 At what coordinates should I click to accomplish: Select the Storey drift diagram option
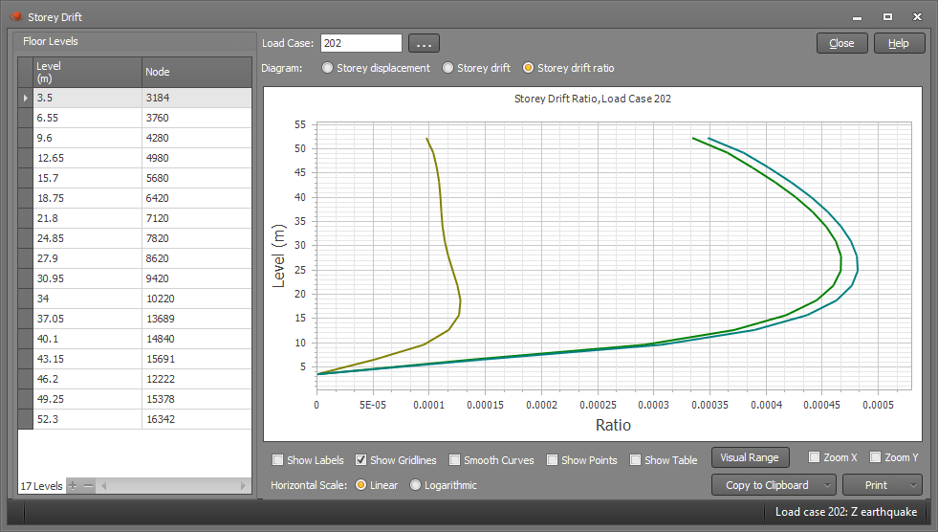click(x=447, y=68)
